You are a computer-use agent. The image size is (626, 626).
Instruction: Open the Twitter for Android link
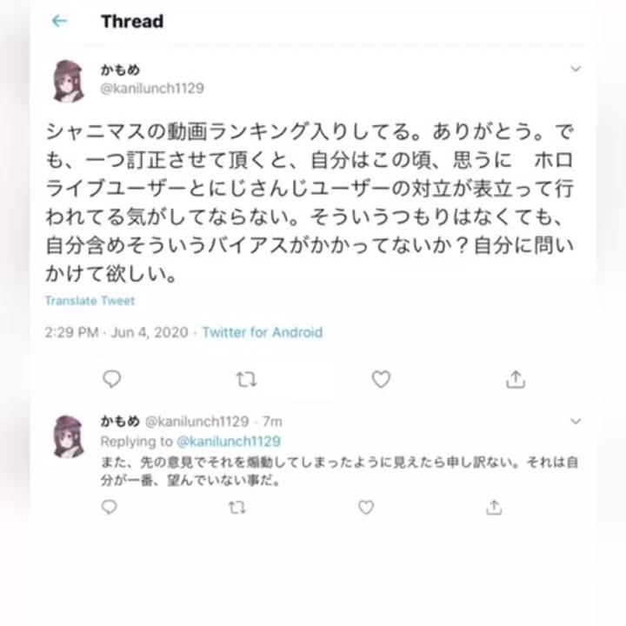point(263,332)
